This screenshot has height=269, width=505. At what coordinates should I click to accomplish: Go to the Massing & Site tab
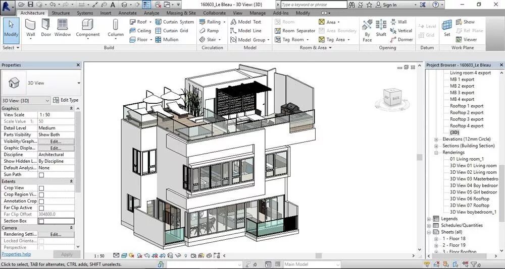tap(181, 13)
